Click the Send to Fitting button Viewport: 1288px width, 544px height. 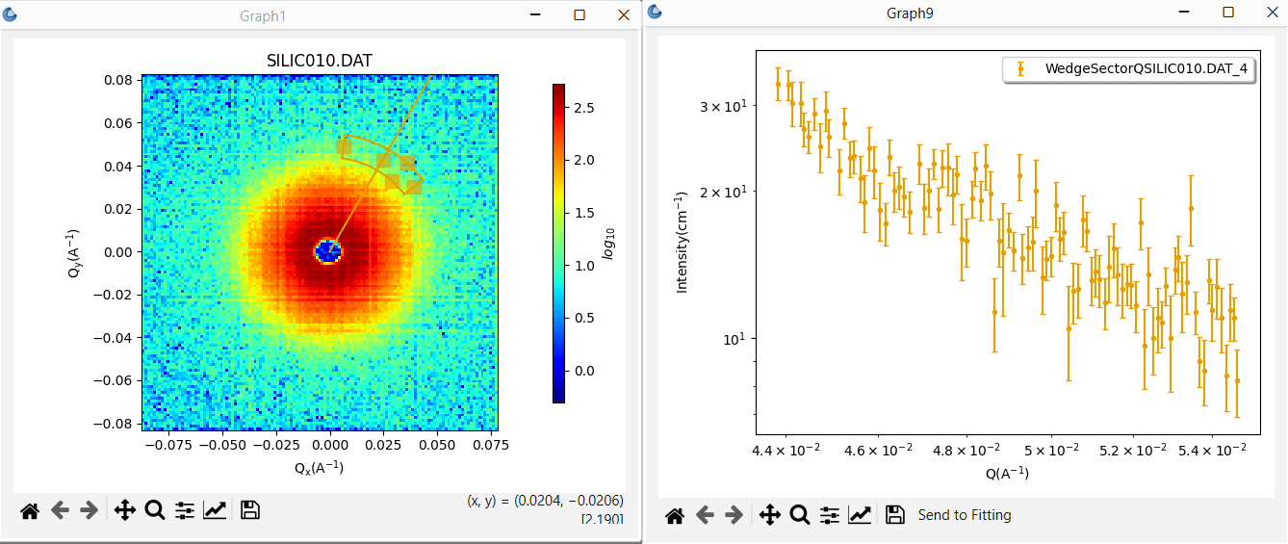point(965,515)
